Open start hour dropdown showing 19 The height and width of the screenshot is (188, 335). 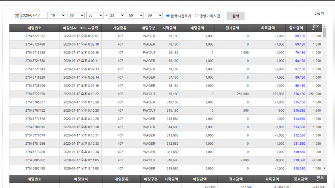tap(58, 15)
